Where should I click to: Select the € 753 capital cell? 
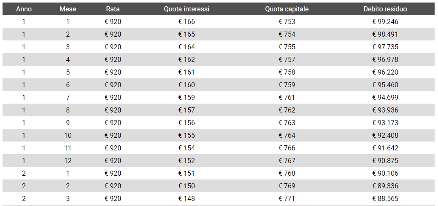(x=287, y=21)
